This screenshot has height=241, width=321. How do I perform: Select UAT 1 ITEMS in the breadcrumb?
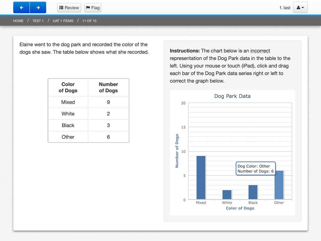coord(63,21)
